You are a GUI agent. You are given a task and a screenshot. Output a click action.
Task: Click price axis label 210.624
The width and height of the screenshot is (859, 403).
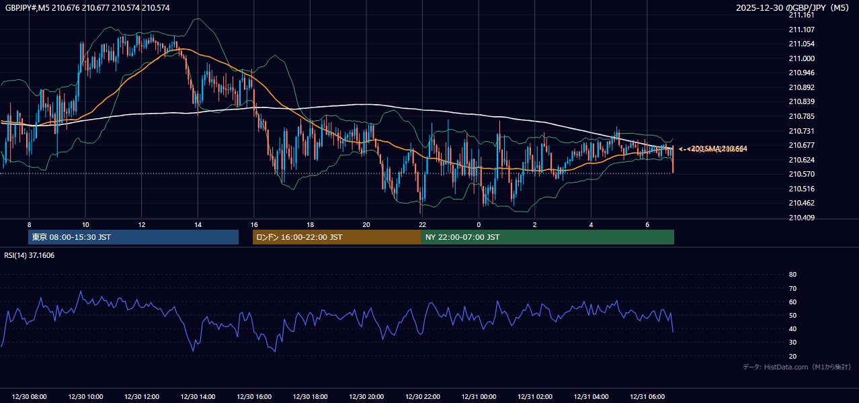[x=801, y=160]
